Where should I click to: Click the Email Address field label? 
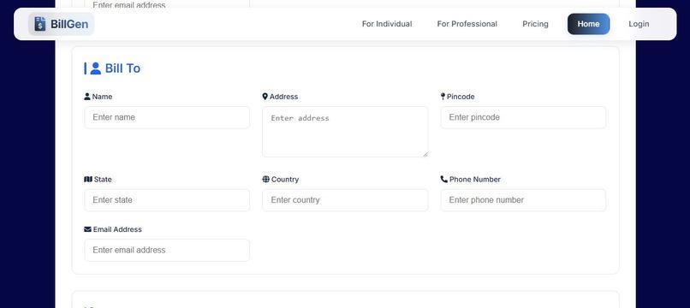point(117,229)
